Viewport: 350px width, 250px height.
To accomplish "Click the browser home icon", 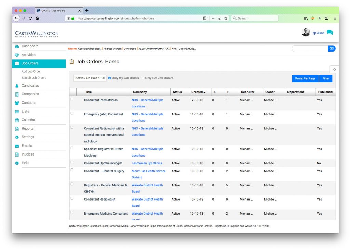I will [37, 18].
